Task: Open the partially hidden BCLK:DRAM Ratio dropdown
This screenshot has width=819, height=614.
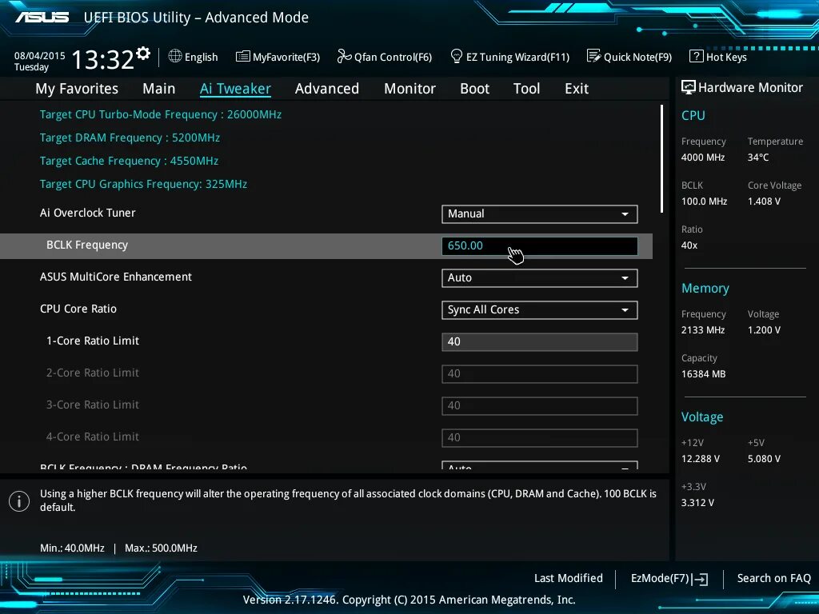Action: pyautogui.click(x=540, y=465)
